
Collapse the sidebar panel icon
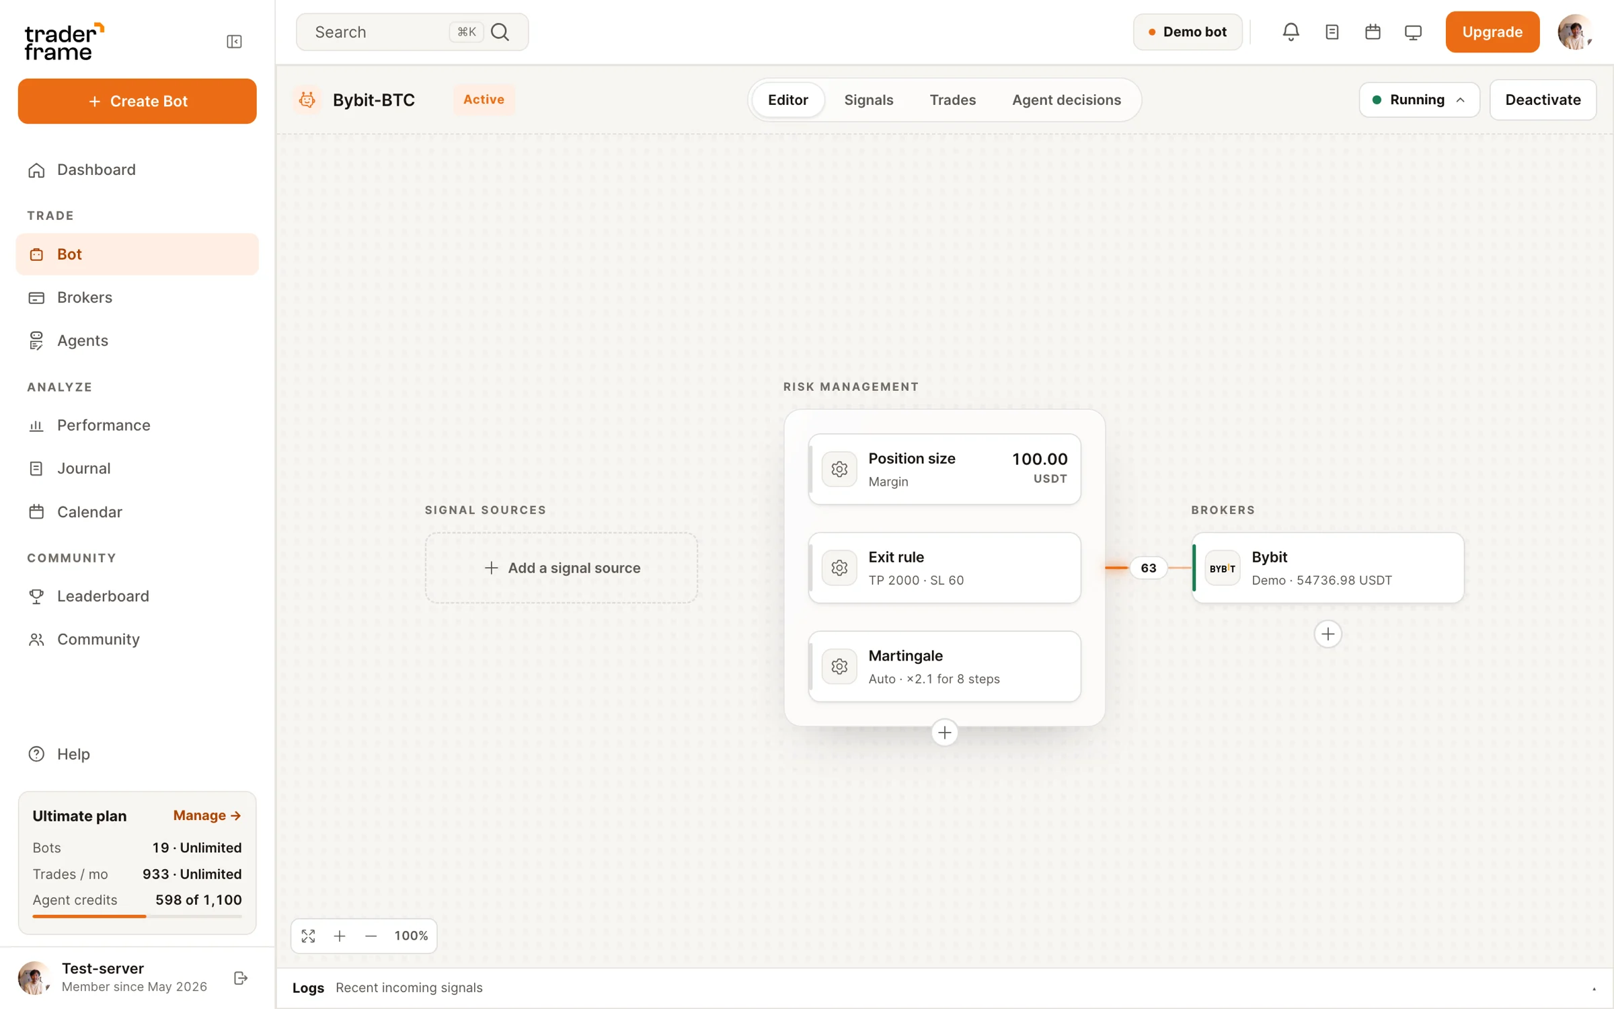[234, 42]
